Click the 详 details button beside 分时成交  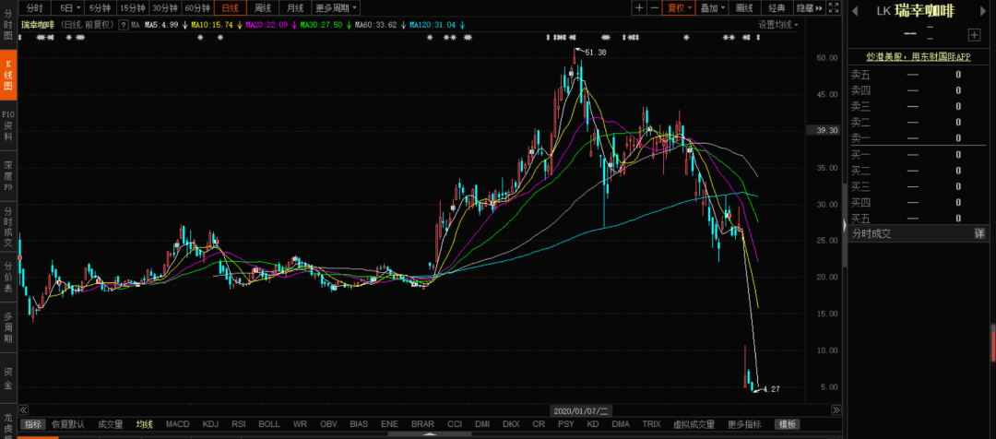[x=979, y=234]
